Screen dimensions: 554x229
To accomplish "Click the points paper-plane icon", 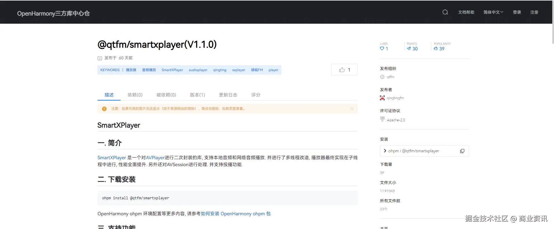I will 409,49.
